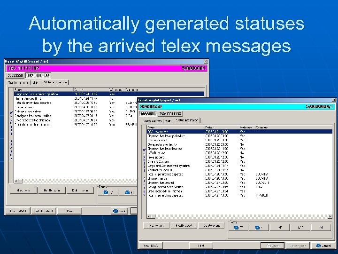Select highlighted first event row in front window
338x254 pixels.
click(239, 132)
